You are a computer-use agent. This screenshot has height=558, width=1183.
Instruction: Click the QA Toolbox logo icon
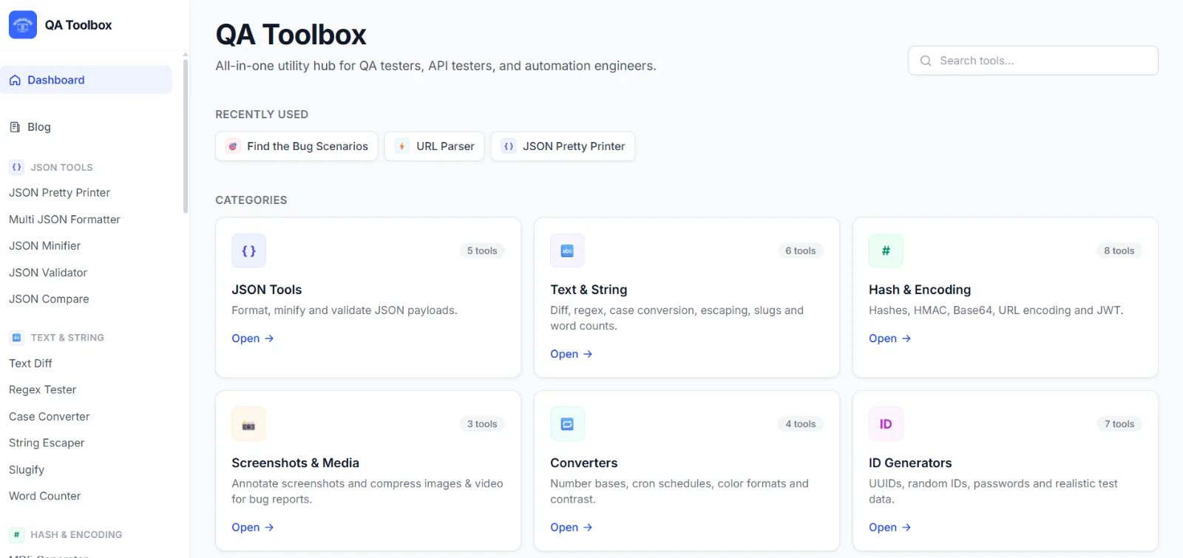[x=23, y=25]
